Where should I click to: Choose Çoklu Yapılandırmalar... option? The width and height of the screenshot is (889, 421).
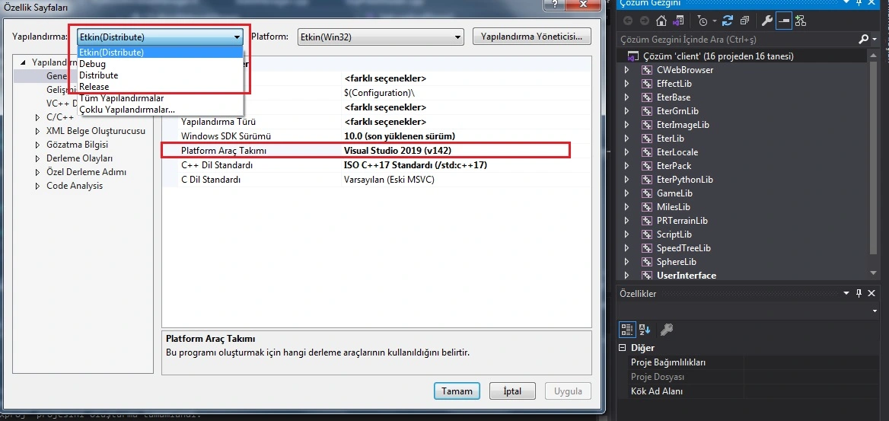click(127, 110)
